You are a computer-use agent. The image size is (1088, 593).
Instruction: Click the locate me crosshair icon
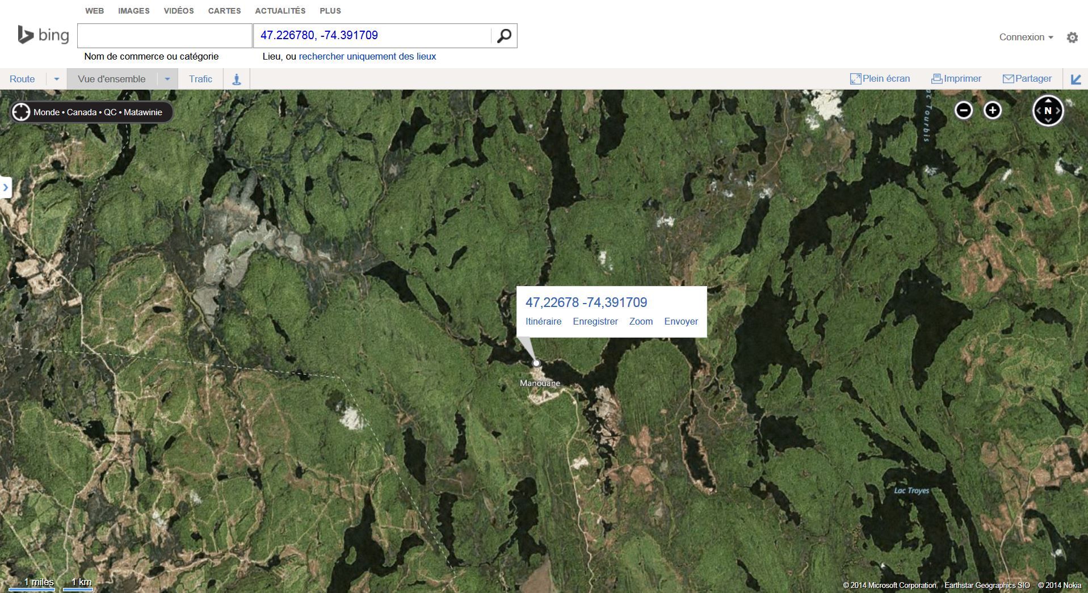(21, 112)
